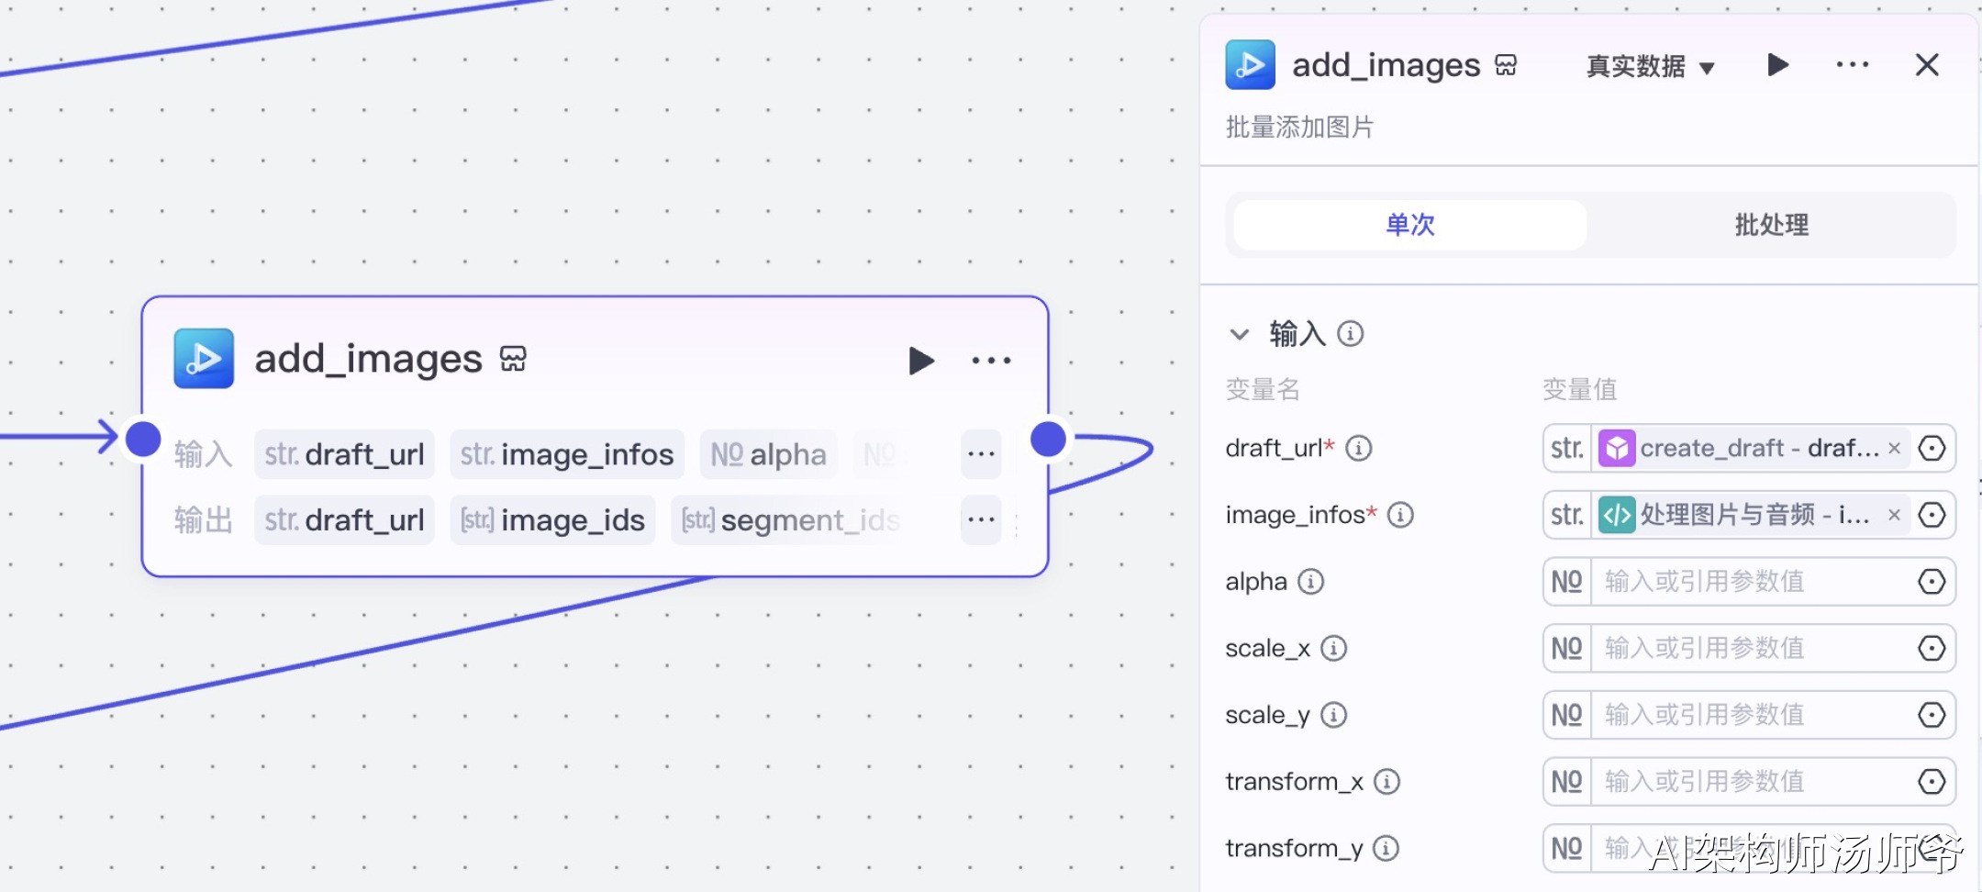
Task: Remove the create_draft reference from draft_url
Action: [x=1894, y=449]
